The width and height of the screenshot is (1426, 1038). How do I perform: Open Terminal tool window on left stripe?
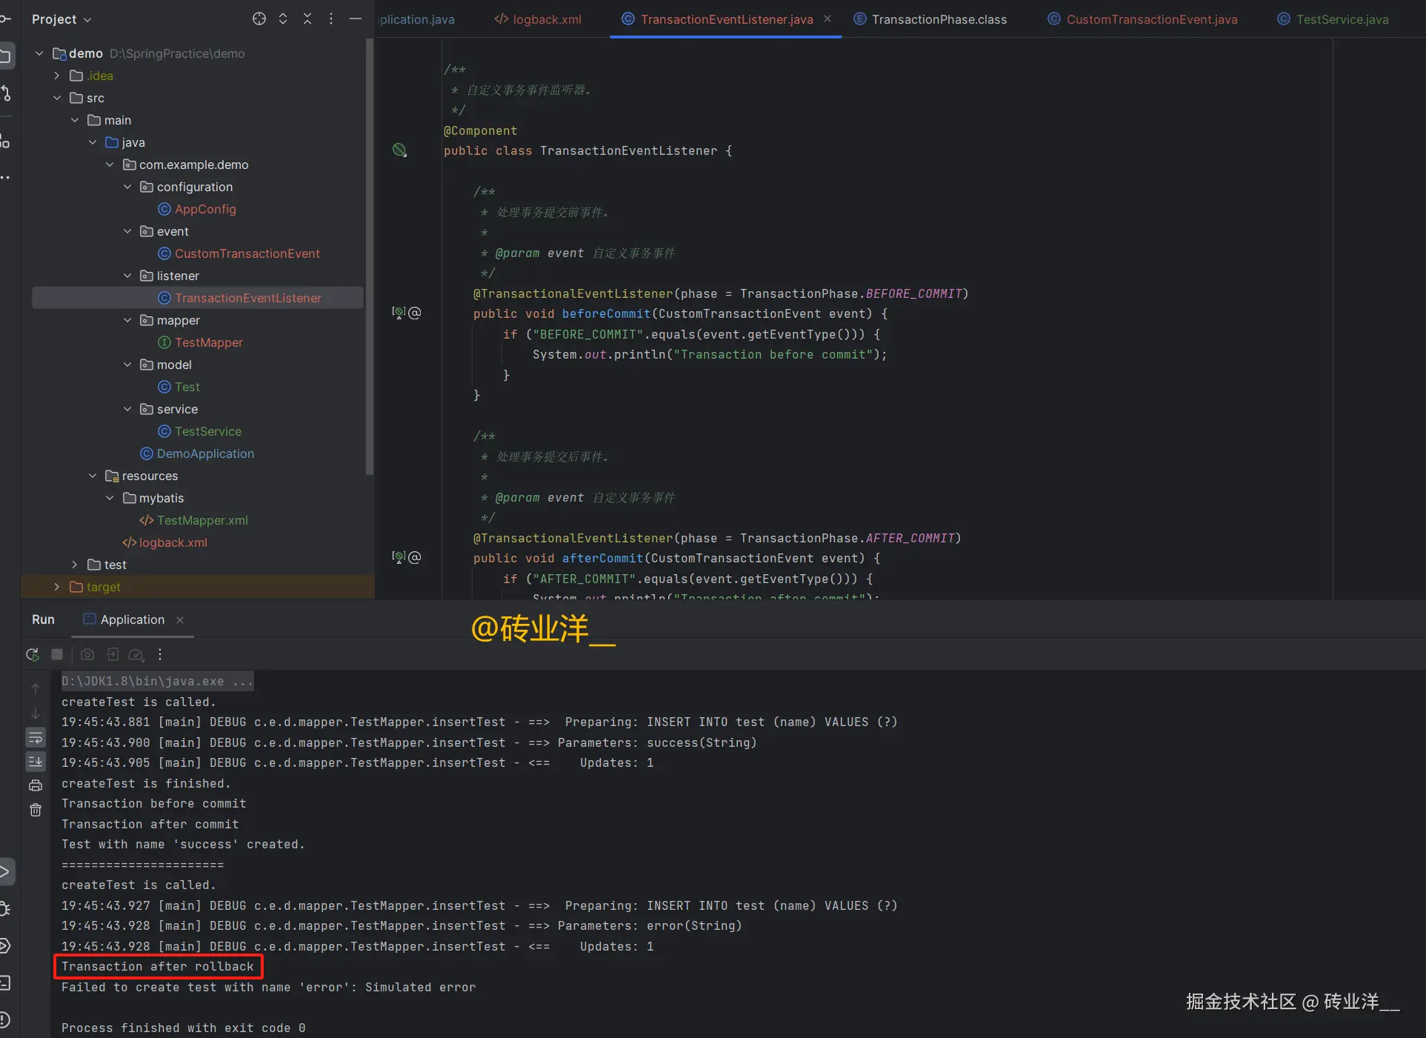tap(6, 983)
